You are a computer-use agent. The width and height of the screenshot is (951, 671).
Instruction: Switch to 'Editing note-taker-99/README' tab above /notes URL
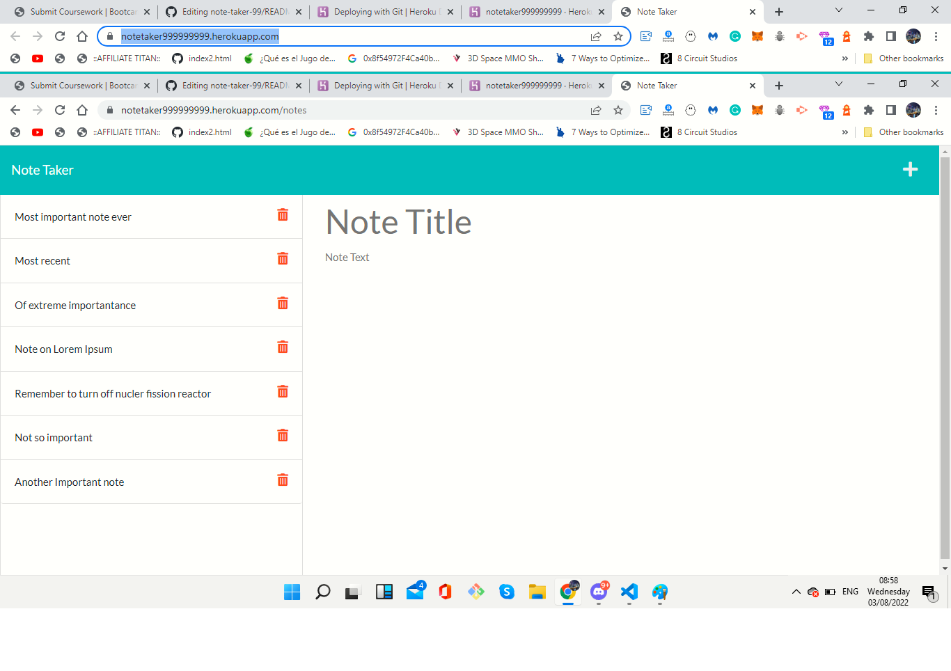234,86
